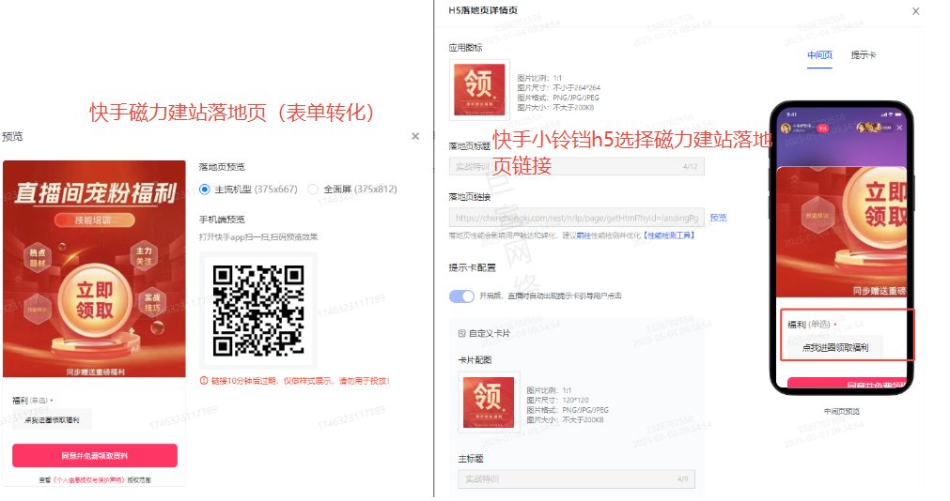Click the 落地页标题 input field
Viewport: 950px width, 501px height.
tap(577, 166)
